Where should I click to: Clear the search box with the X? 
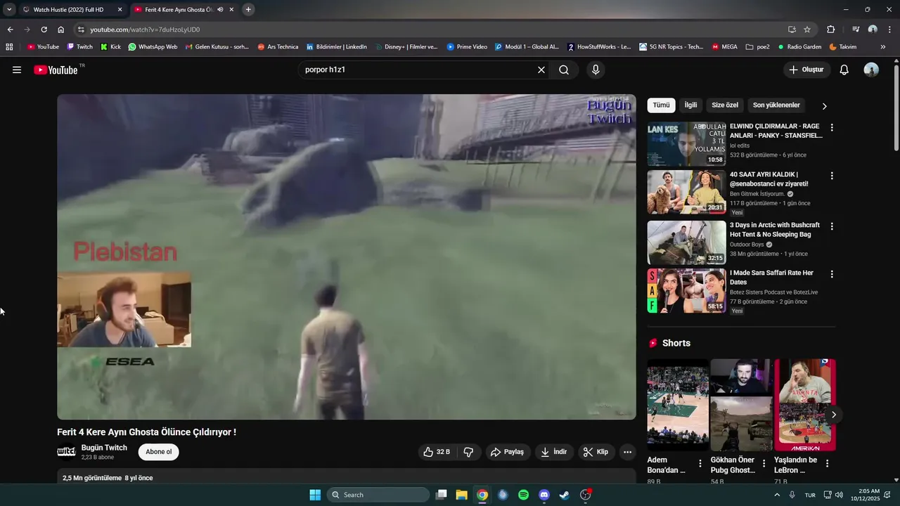541,70
